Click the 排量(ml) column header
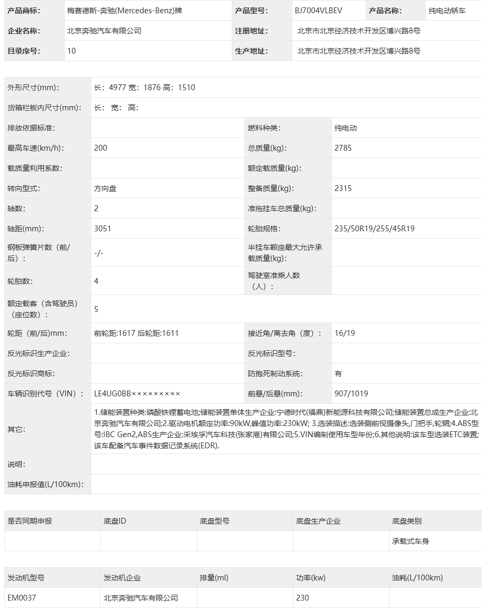 (x=214, y=577)
